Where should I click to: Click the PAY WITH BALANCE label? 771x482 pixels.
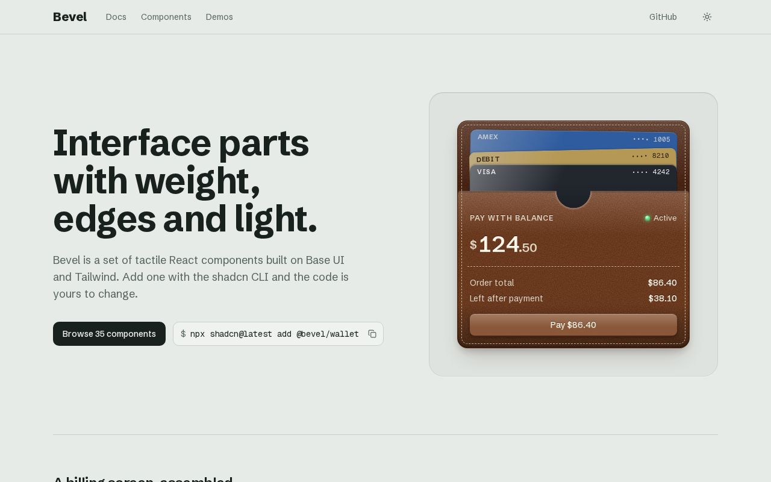tap(511, 218)
